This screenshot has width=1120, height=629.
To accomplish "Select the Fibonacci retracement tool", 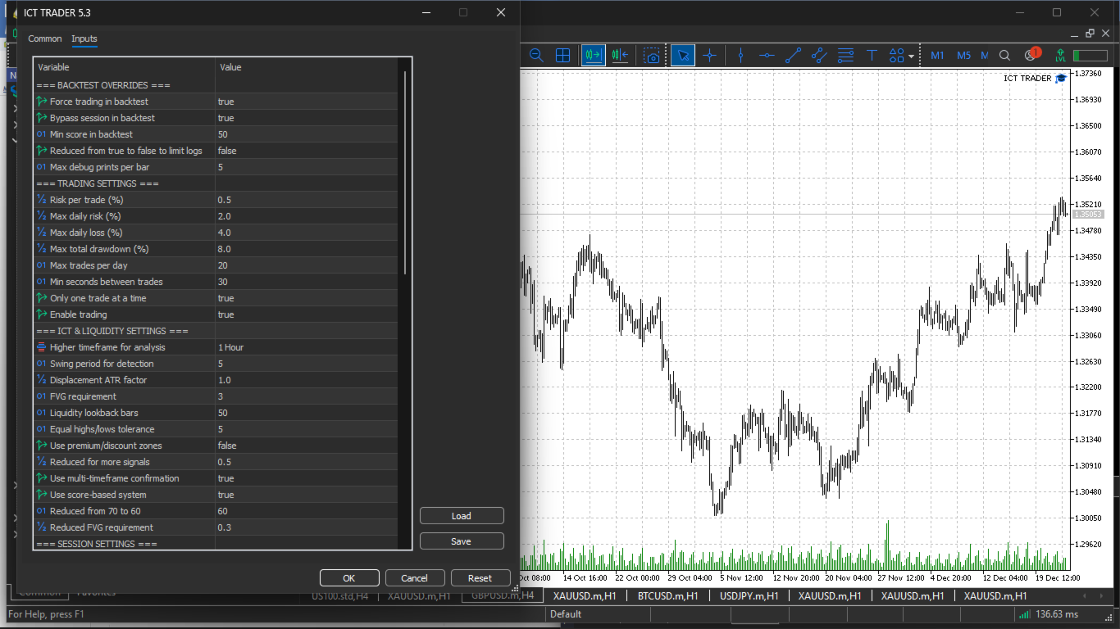I will point(845,56).
